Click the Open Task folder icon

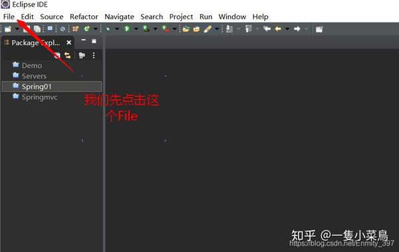pyautogui.click(x=196, y=29)
